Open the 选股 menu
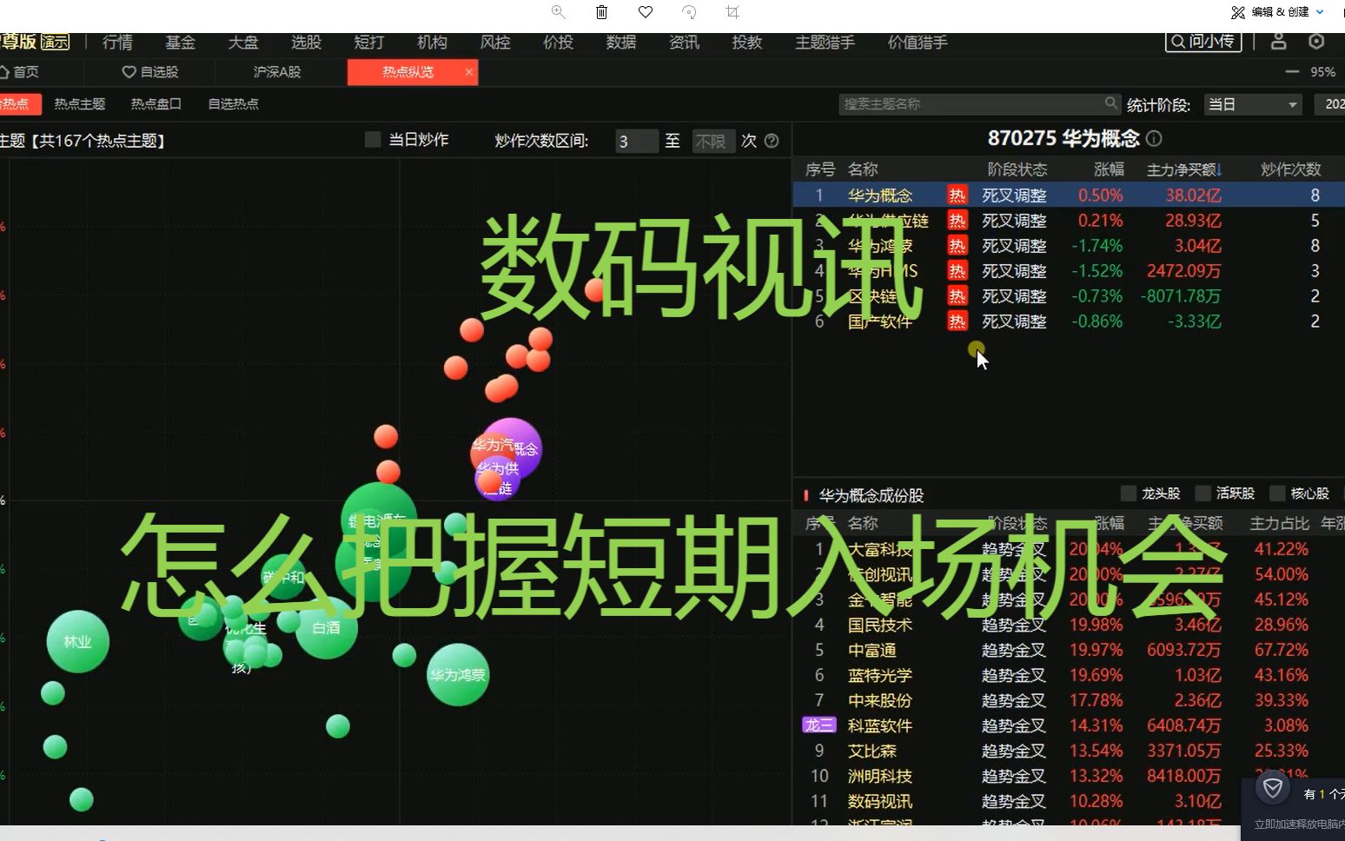The height and width of the screenshot is (841, 1345). click(x=306, y=42)
